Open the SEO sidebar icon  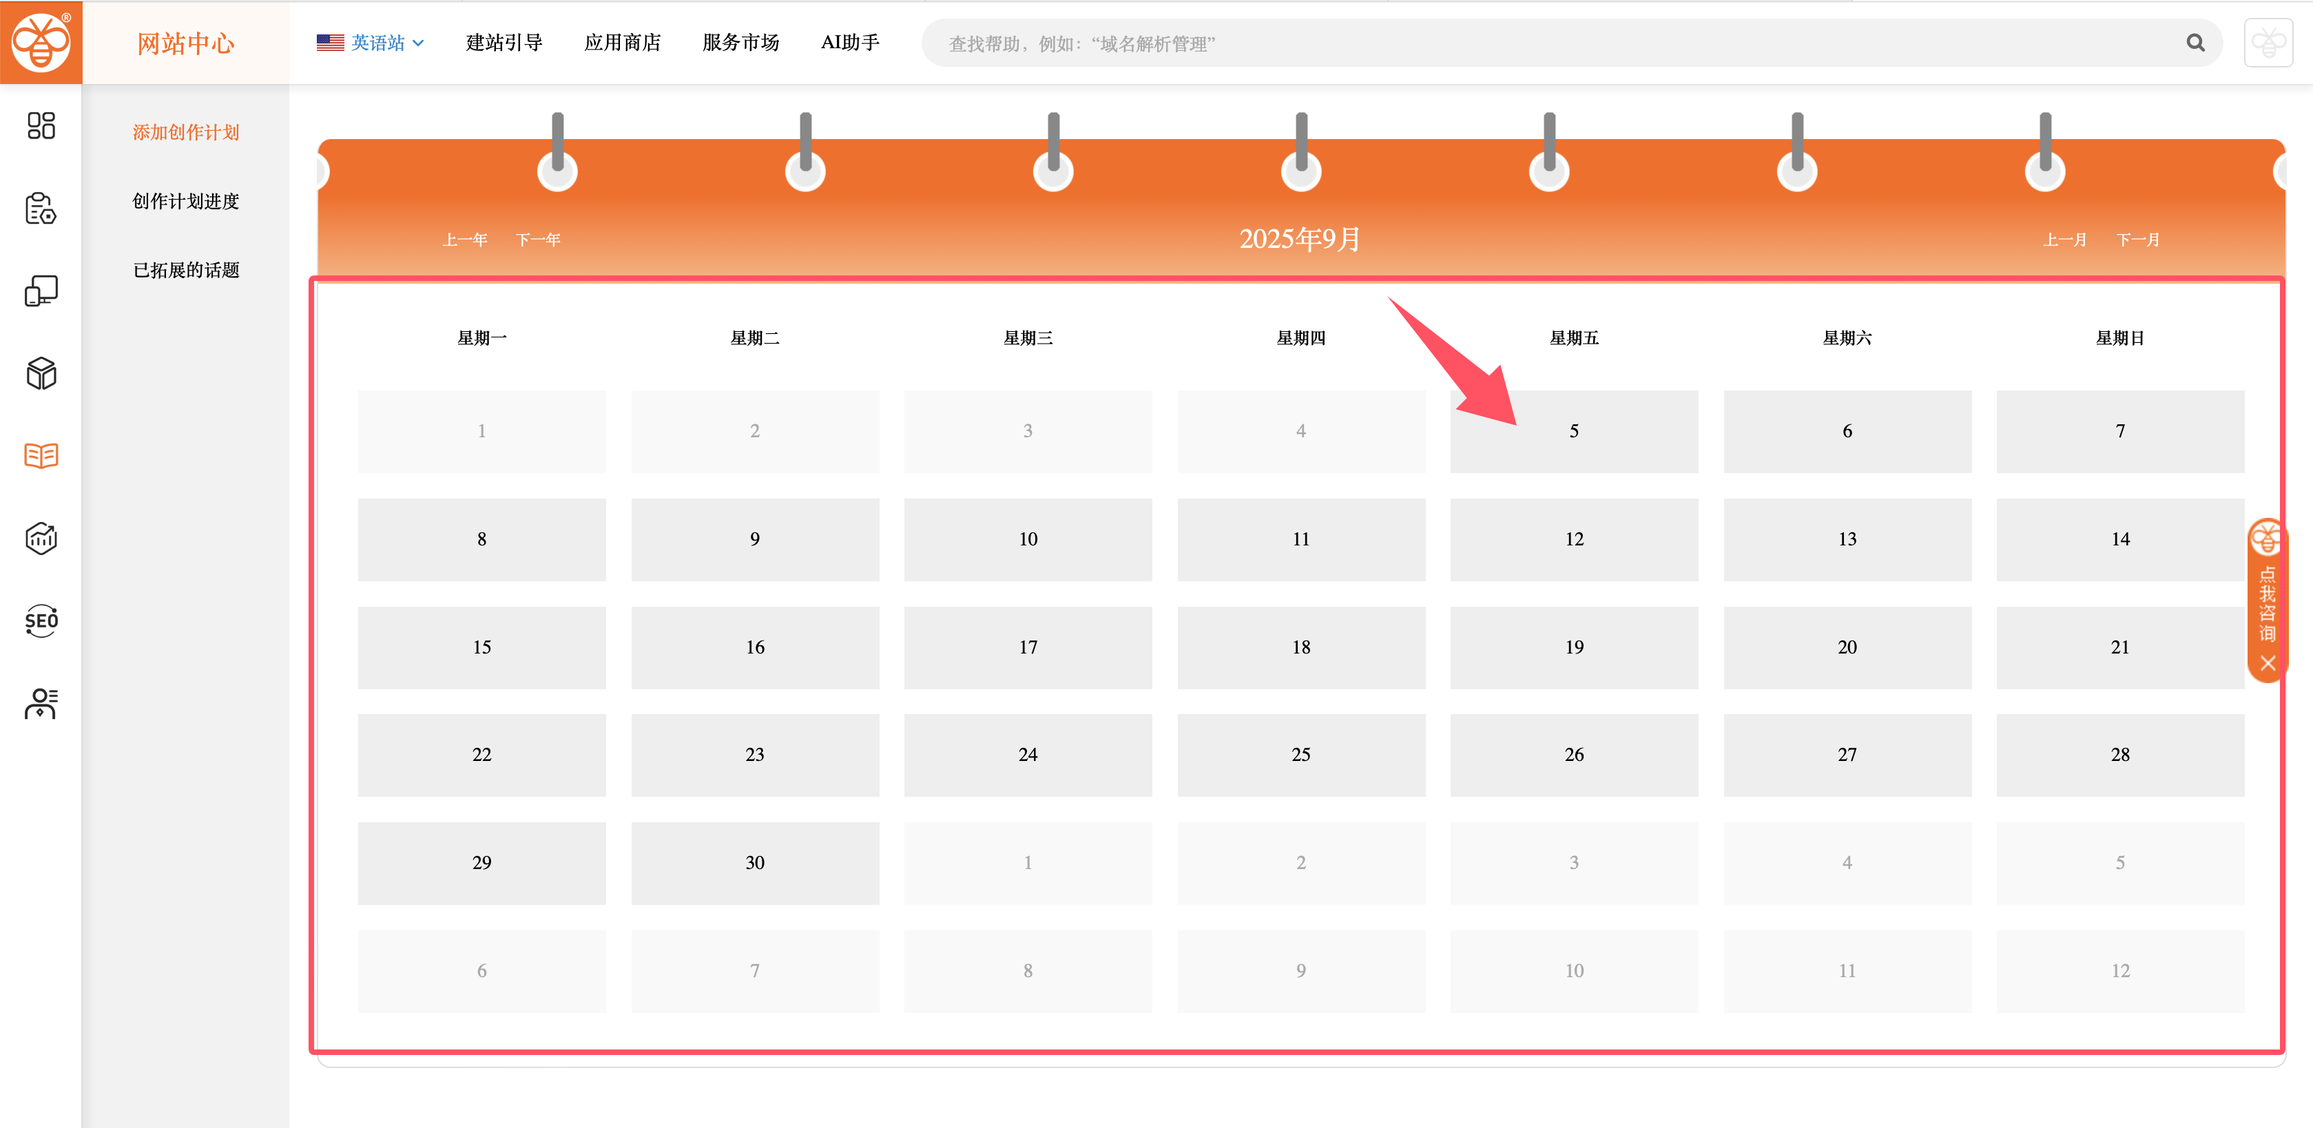(41, 621)
